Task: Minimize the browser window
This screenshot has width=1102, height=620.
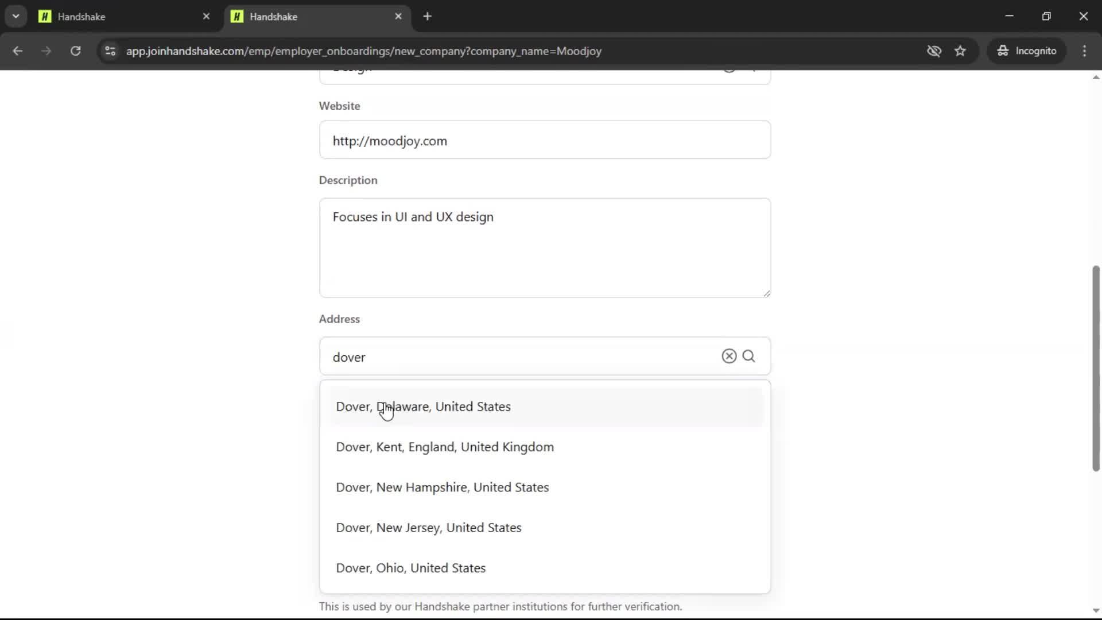Action: 1009,17
